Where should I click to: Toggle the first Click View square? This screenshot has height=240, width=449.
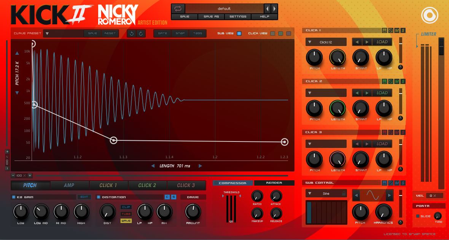272,33
